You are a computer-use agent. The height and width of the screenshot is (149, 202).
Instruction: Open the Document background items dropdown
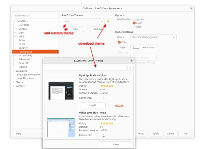pyautogui.click(x=154, y=37)
